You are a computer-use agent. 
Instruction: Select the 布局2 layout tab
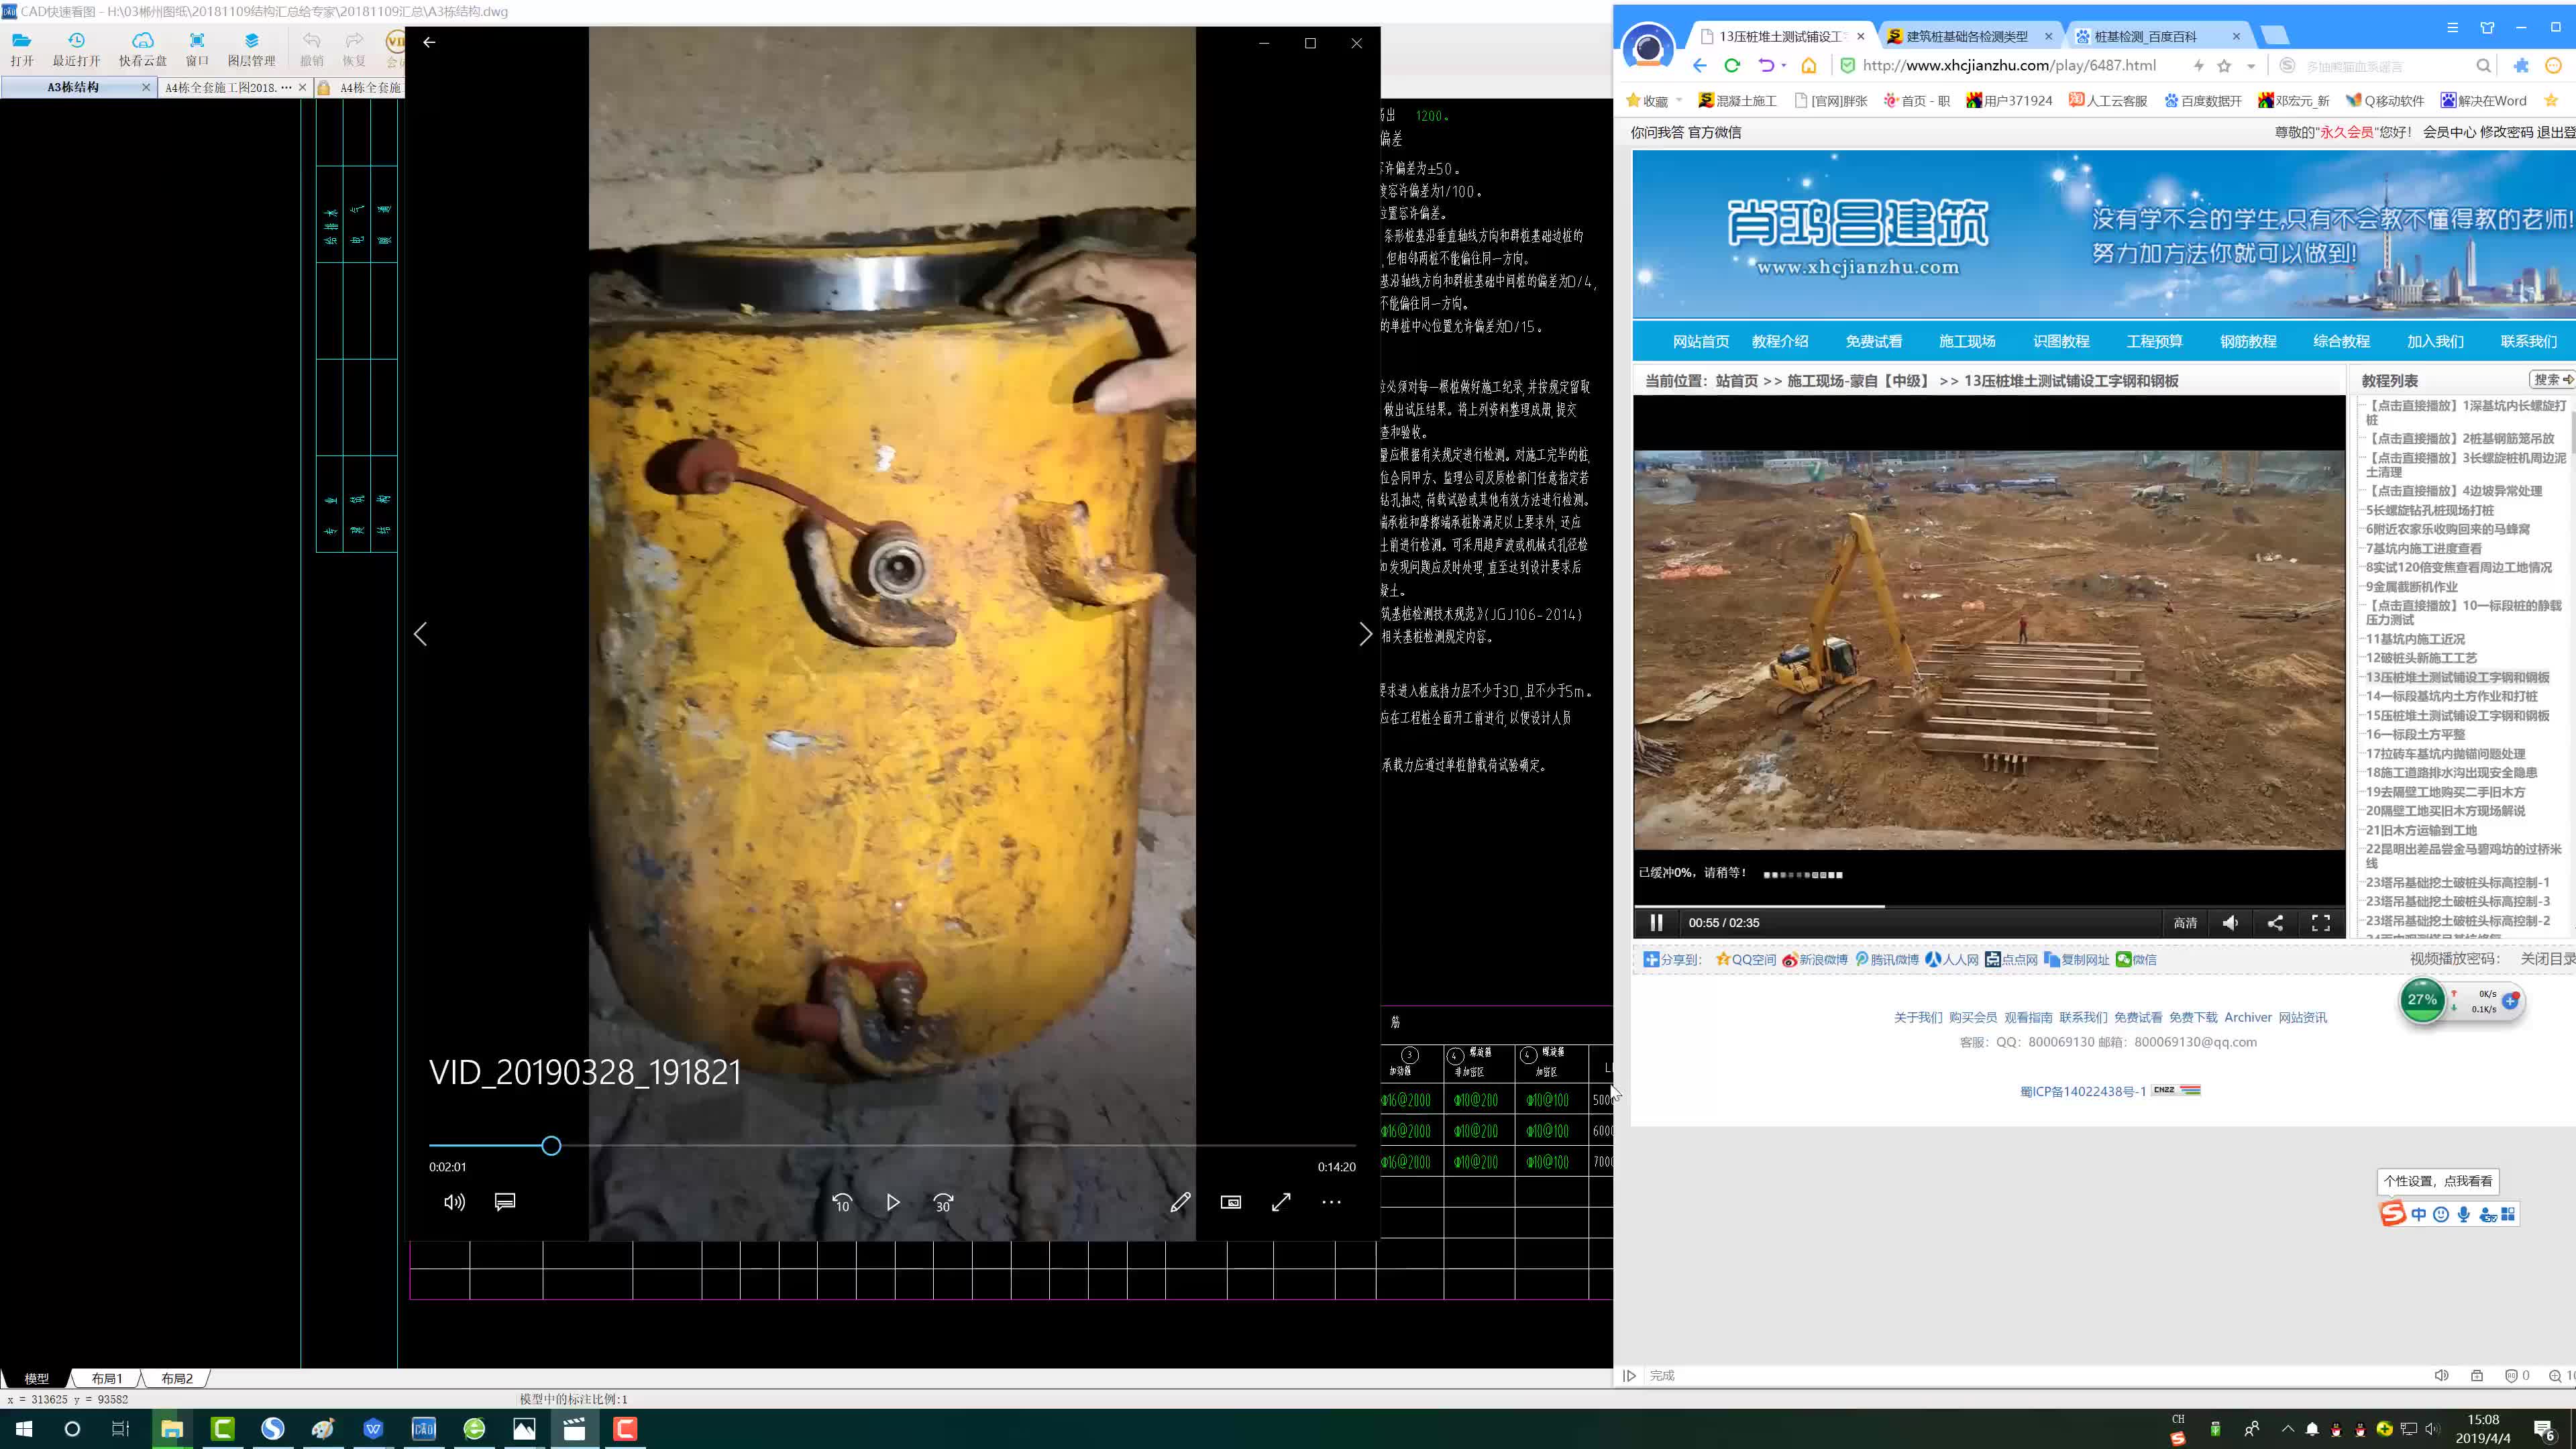pos(177,1378)
